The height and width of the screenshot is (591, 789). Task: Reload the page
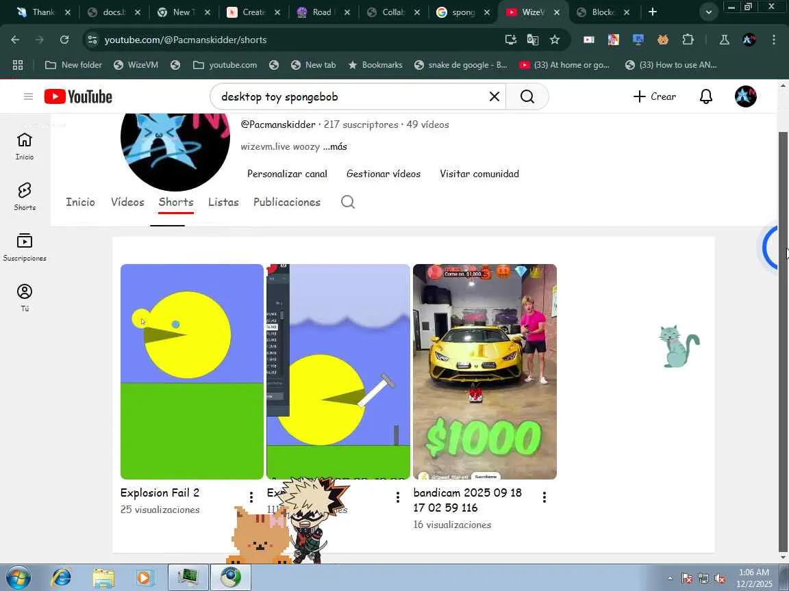(64, 40)
